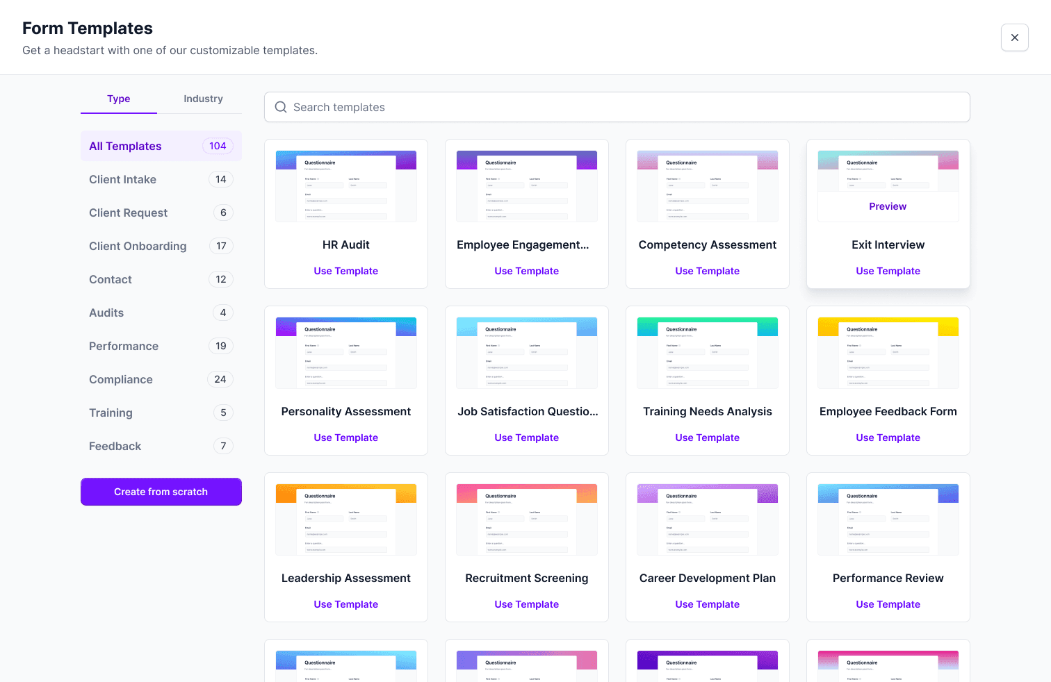The image size is (1051, 682).
Task: Preview the Exit Interview template
Action: pos(888,206)
